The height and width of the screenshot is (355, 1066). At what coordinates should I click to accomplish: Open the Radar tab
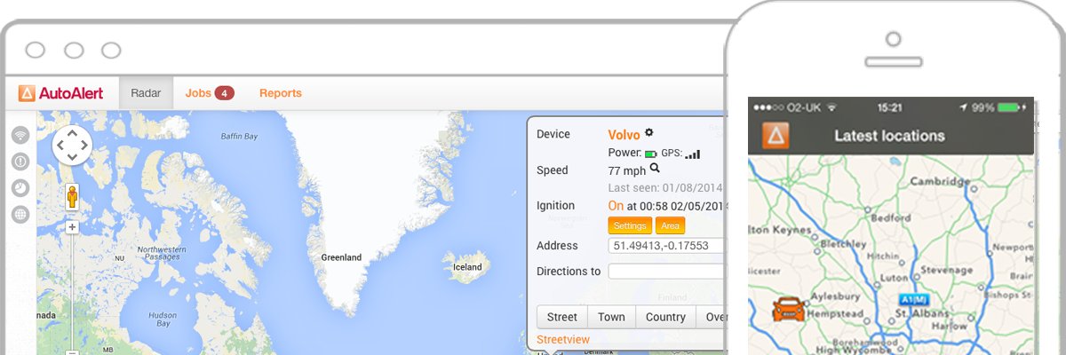click(x=146, y=93)
